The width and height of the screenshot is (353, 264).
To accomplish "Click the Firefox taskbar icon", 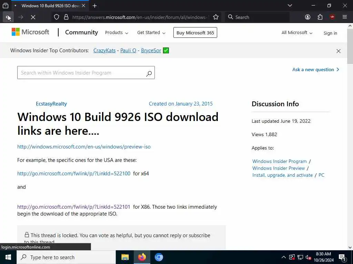I will (x=142, y=257).
